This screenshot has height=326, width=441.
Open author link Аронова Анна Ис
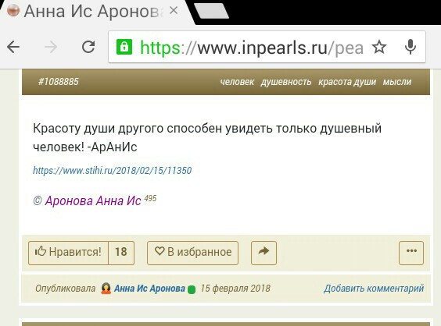point(93,201)
